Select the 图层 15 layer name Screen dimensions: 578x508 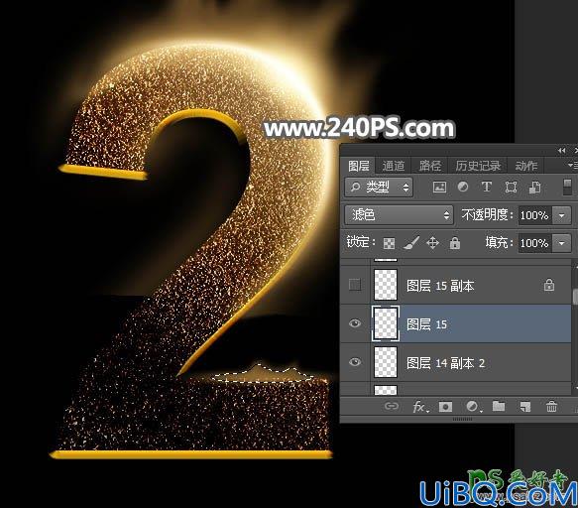point(426,324)
